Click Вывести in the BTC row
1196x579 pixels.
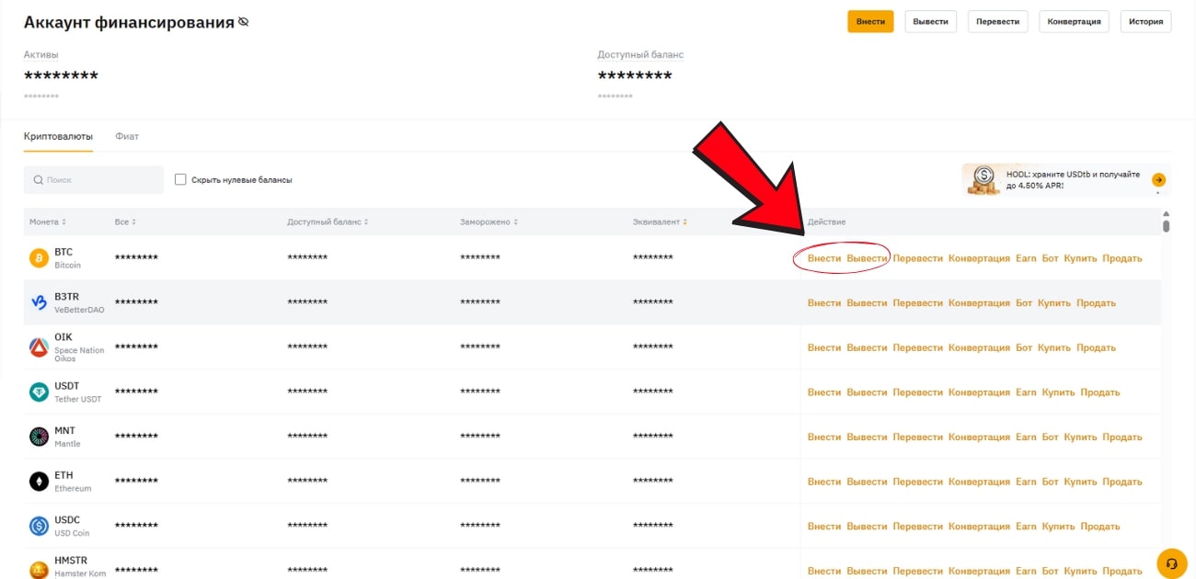pos(867,258)
